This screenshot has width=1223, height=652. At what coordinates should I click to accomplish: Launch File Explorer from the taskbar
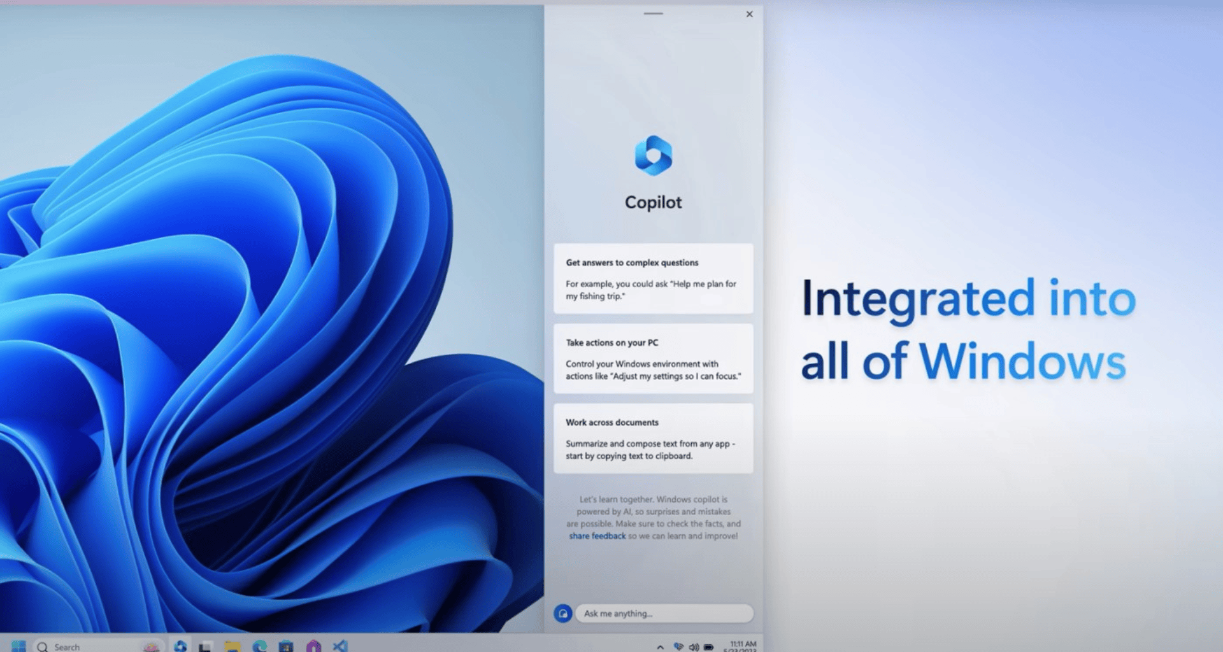pyautogui.click(x=232, y=646)
